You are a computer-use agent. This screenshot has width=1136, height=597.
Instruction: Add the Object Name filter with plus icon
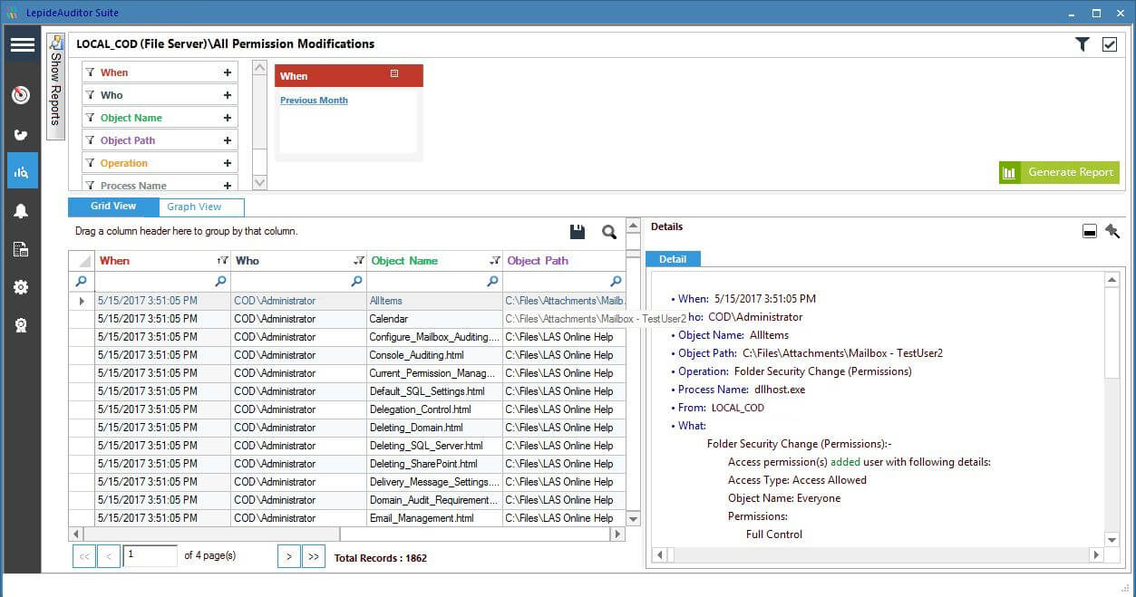coord(228,118)
